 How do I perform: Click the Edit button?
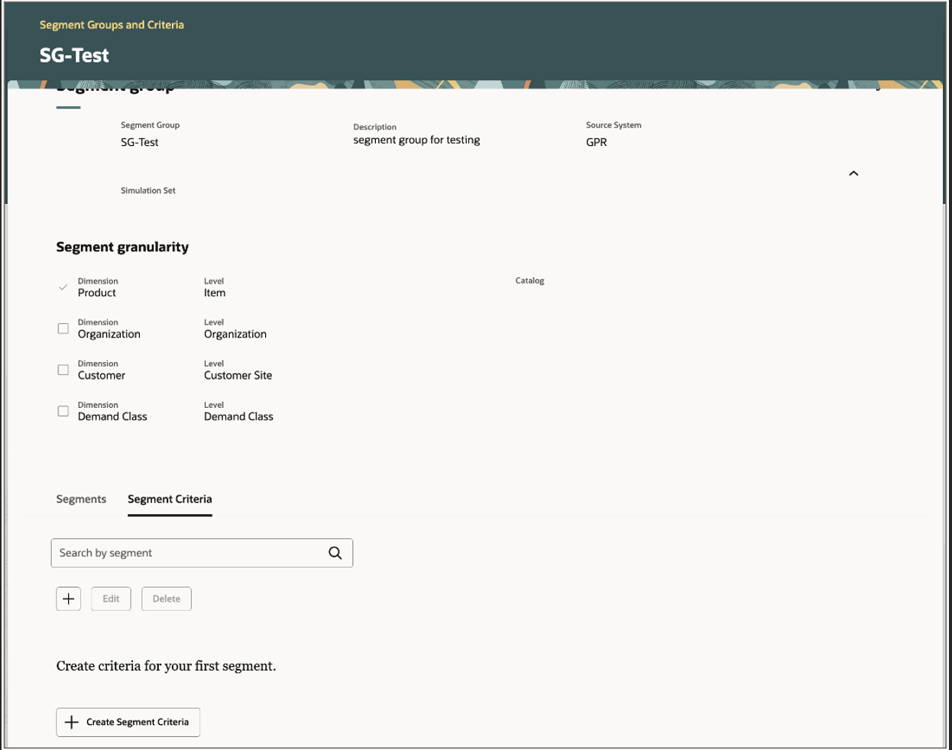tap(111, 598)
